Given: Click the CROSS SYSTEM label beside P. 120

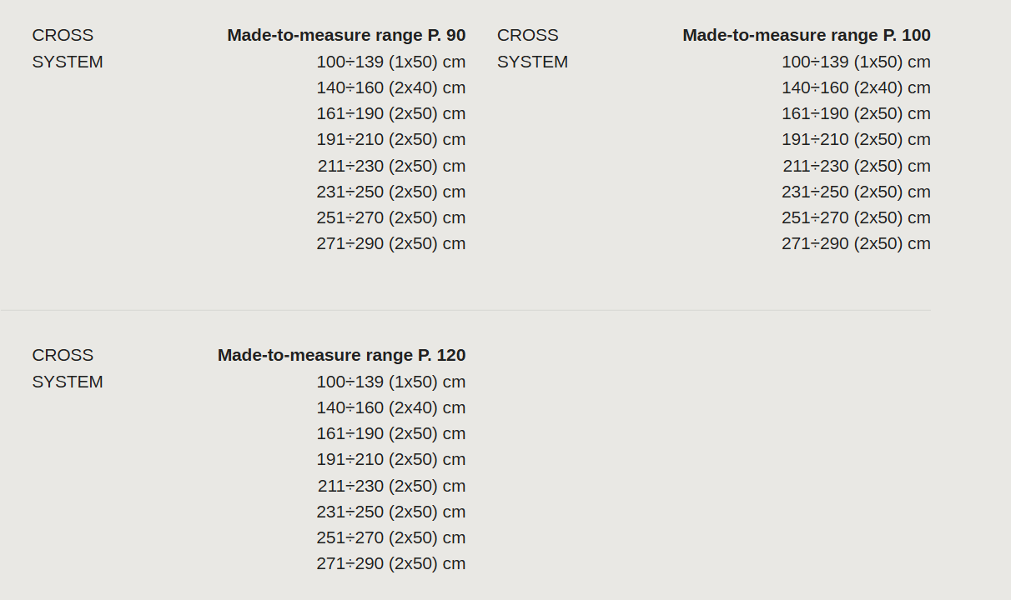Looking at the screenshot, I should [x=68, y=368].
